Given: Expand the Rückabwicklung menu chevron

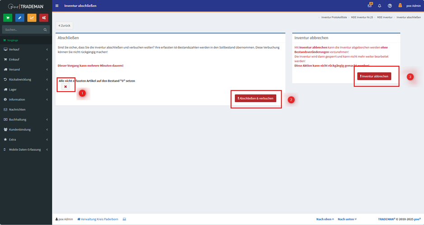Looking at the screenshot, I should [x=47, y=80].
